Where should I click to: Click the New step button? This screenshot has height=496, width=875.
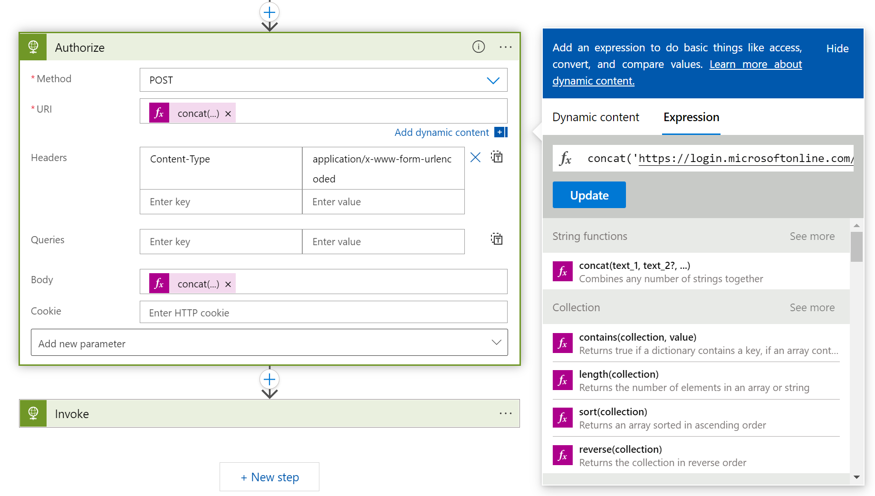(269, 477)
